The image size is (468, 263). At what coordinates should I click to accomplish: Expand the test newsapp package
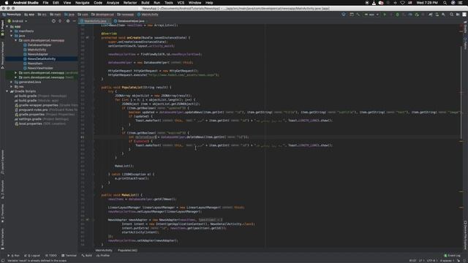coord(16,77)
